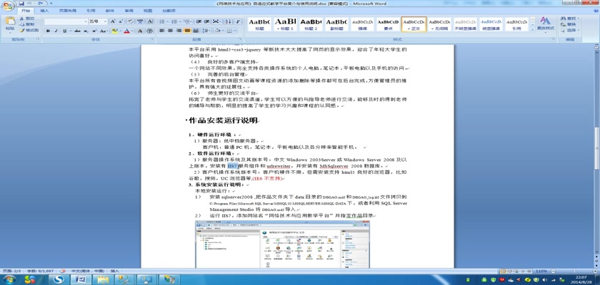Image resolution: width=600 pixels, height=285 pixels.
Task: Open the font size dropdown showing 五号
Action: tap(104, 22)
